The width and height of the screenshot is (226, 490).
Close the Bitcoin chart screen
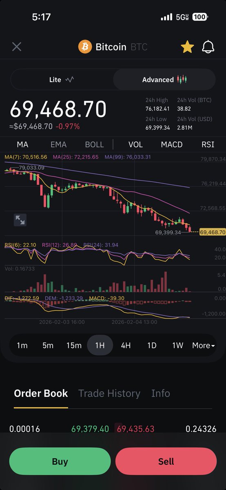[16, 47]
